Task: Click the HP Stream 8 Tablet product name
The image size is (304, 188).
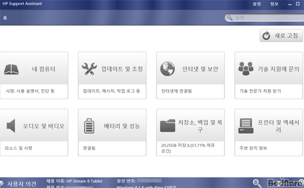Action: [x=84, y=181]
